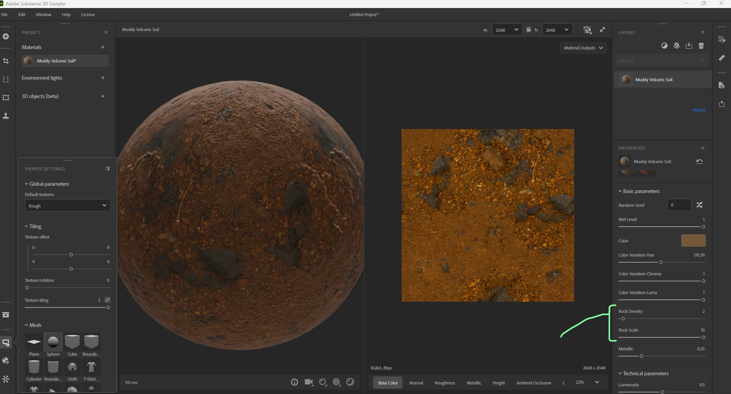Click the camera icon under the 3D viewport

(x=309, y=382)
